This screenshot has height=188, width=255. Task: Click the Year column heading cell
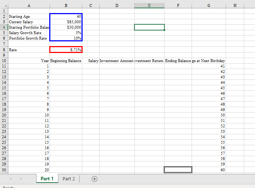(x=29, y=61)
